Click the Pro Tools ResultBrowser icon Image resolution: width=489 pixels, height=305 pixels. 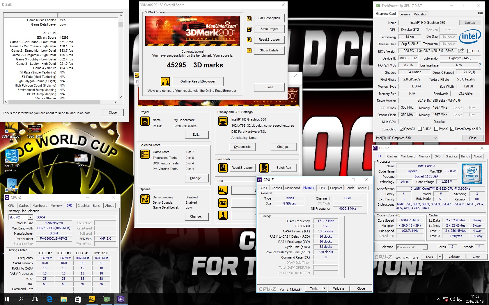click(223, 168)
